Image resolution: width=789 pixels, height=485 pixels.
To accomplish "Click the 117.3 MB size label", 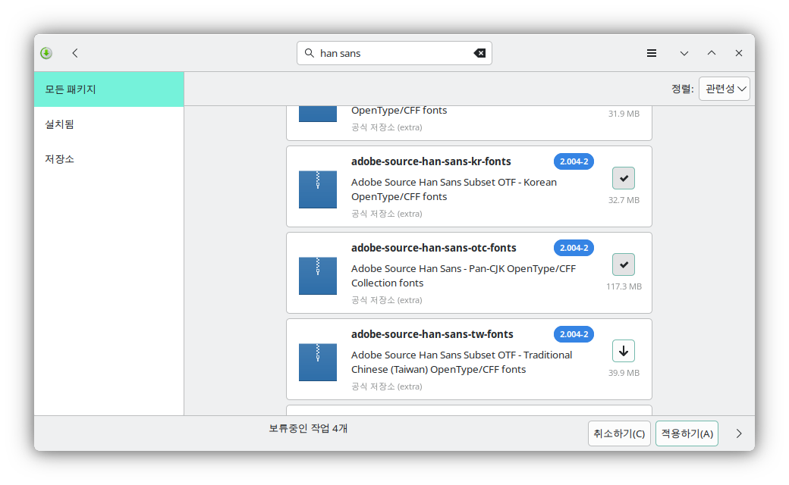I will point(624,286).
